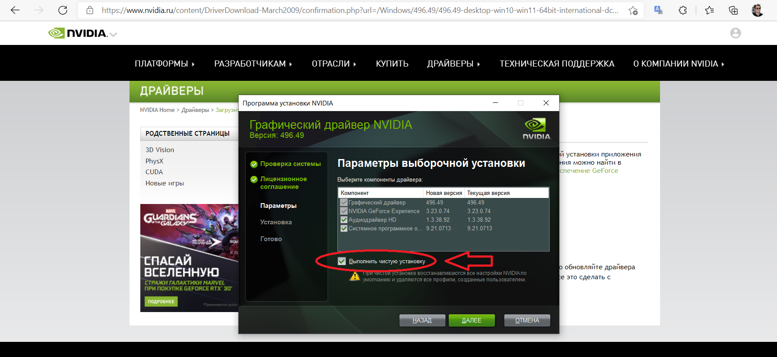This screenshot has height=357, width=777.
Task: Expand the ОТРАСЛИ menu
Action: (x=334, y=64)
